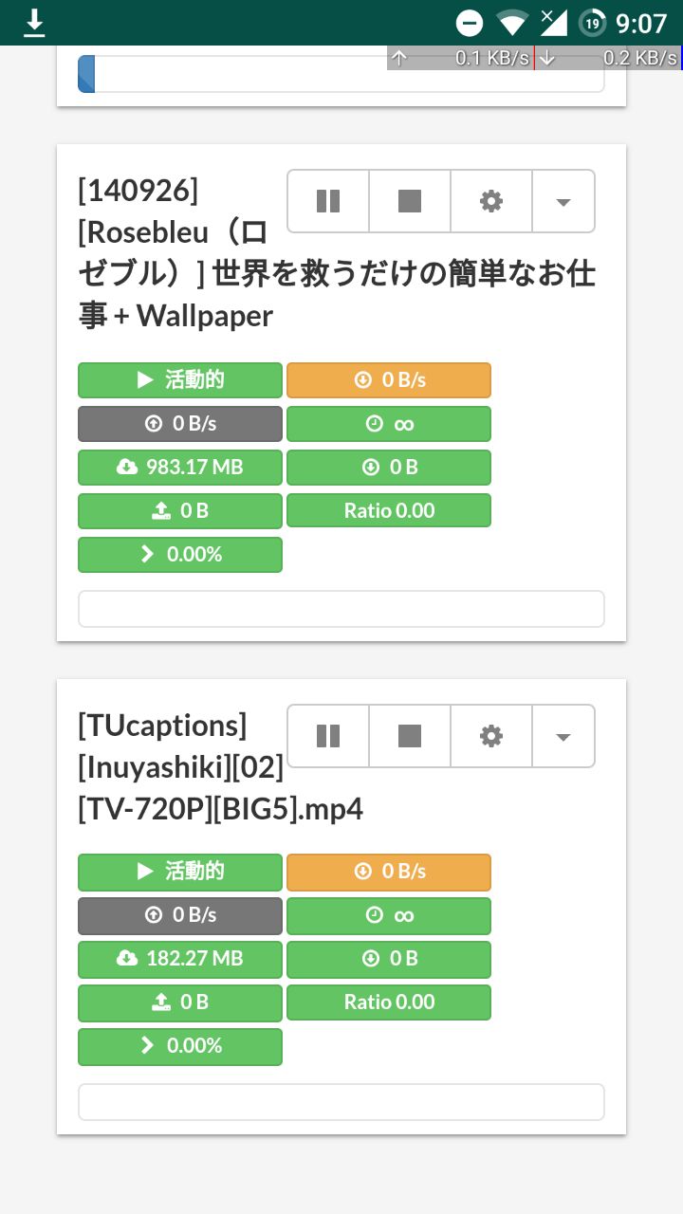The image size is (683, 1214).
Task: Click the Inuyashiki torrent progress bar
Action: coord(341,1102)
